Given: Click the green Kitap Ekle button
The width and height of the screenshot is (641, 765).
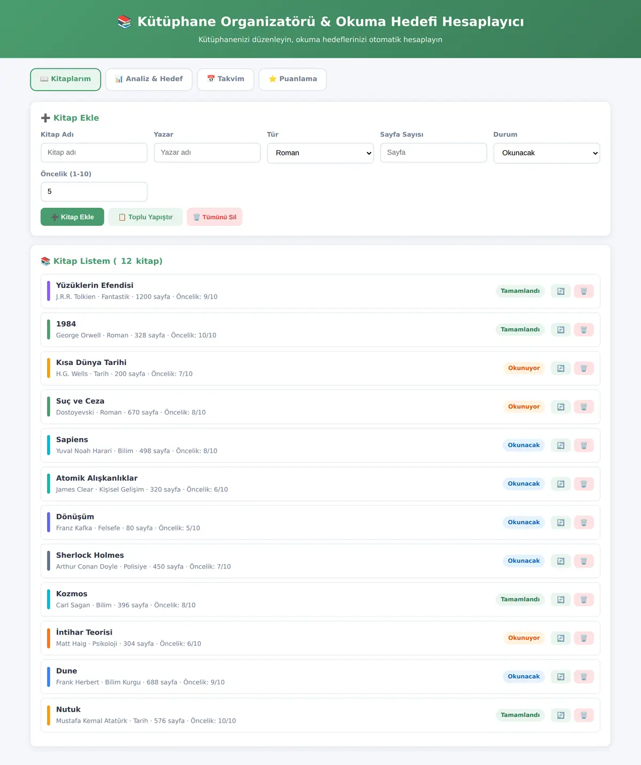Looking at the screenshot, I should pyautogui.click(x=72, y=217).
